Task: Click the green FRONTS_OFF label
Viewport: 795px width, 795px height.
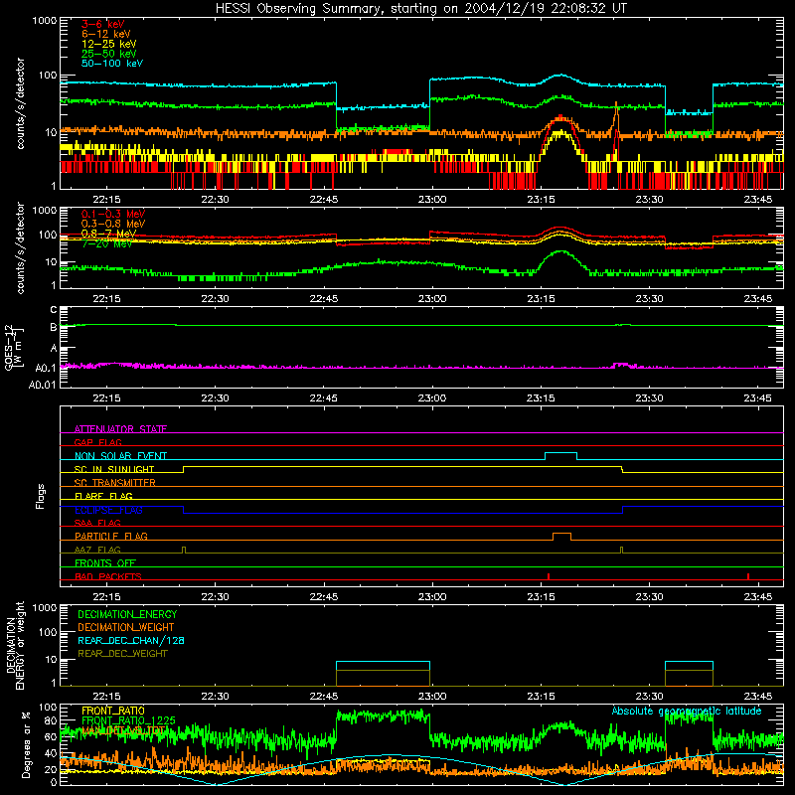Action: coord(105,563)
